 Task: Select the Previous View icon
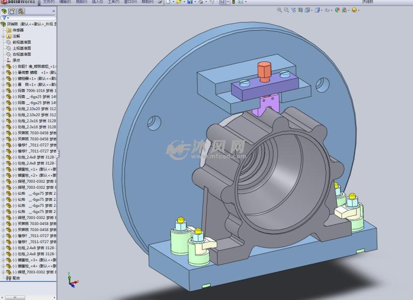point(293,10)
